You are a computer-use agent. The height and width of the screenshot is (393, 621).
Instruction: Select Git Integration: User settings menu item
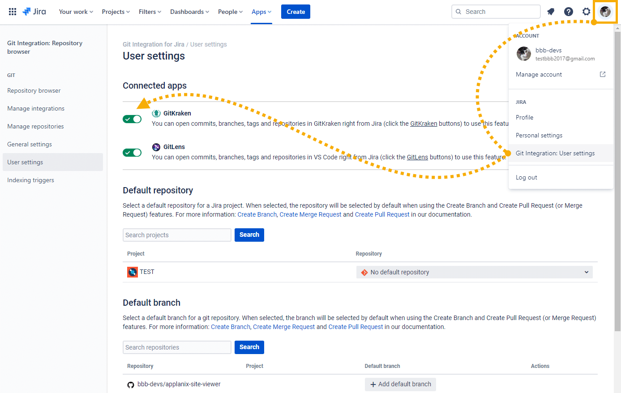click(x=561, y=153)
